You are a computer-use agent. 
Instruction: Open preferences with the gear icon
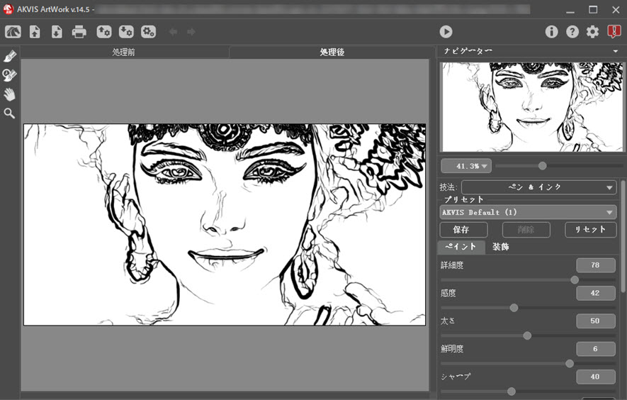(592, 32)
